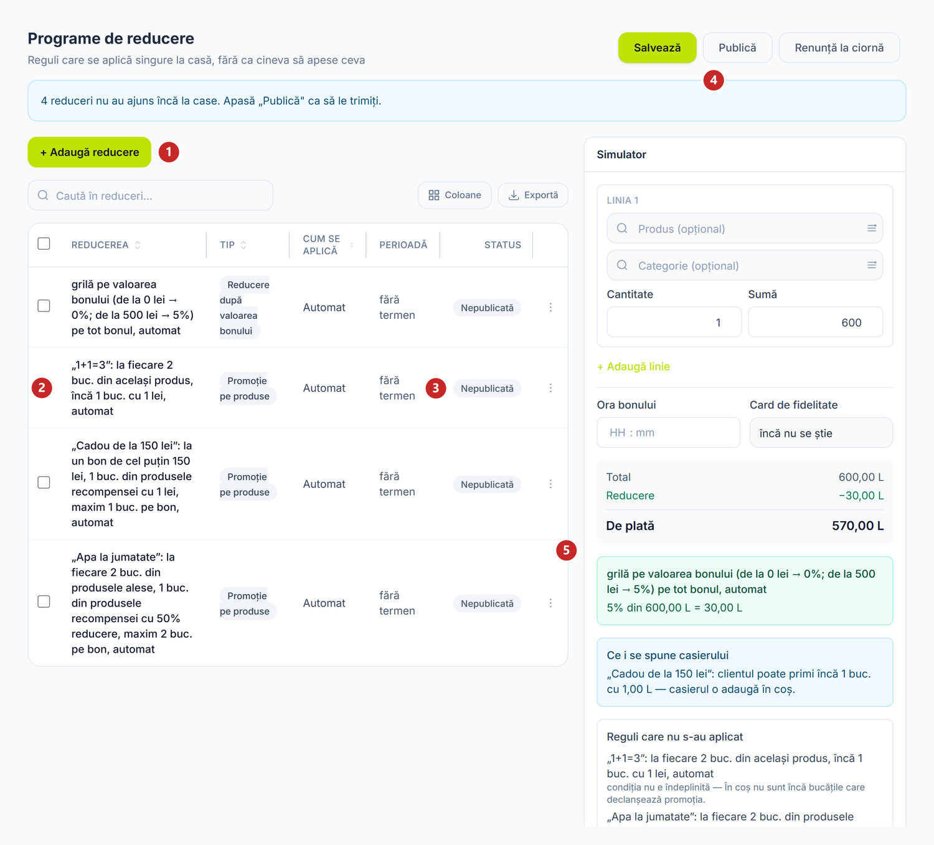
Task: Check the grilă pe valoarea bonului row
Action: pyautogui.click(x=44, y=306)
